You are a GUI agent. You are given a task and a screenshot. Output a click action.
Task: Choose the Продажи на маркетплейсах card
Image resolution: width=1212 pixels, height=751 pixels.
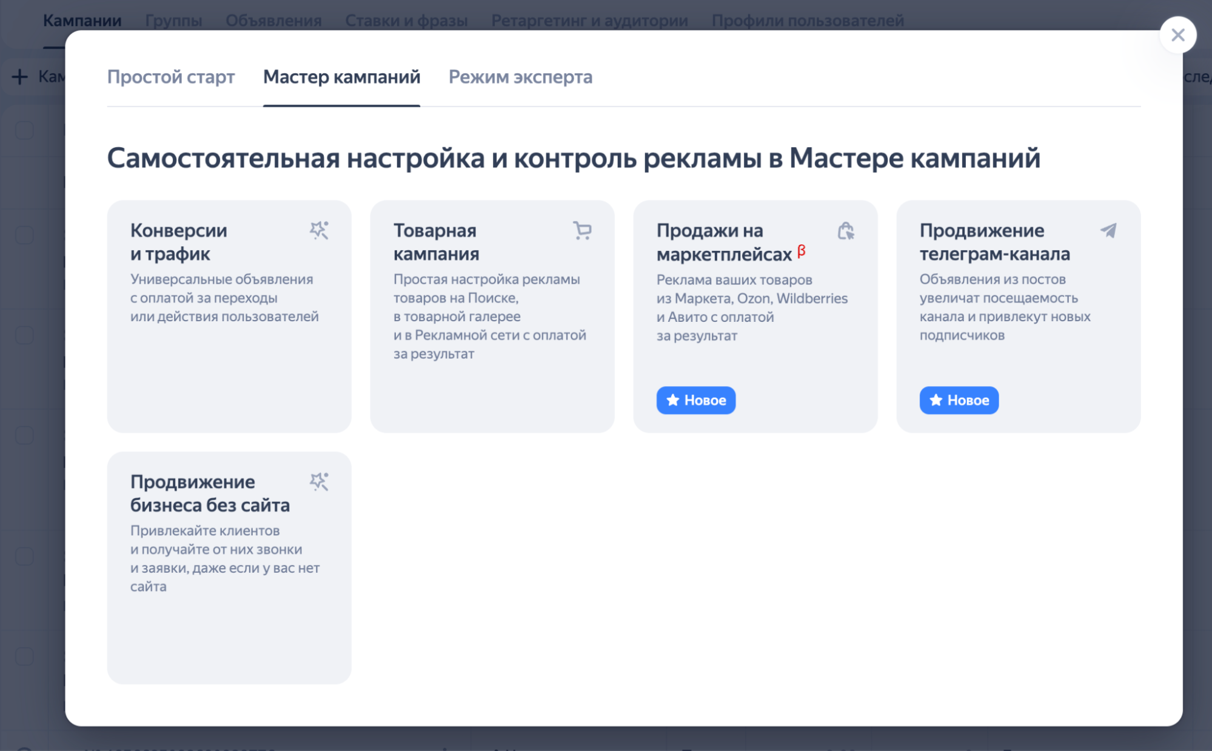(755, 316)
